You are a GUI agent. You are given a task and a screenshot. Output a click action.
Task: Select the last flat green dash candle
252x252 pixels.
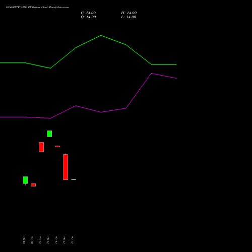point(74,179)
